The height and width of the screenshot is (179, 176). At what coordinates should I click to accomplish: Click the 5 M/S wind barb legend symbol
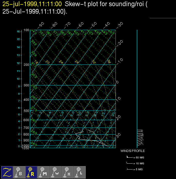[129, 169]
